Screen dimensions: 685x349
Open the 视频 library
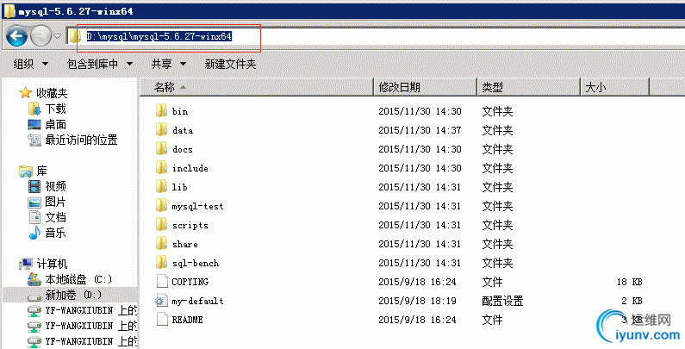[47, 186]
